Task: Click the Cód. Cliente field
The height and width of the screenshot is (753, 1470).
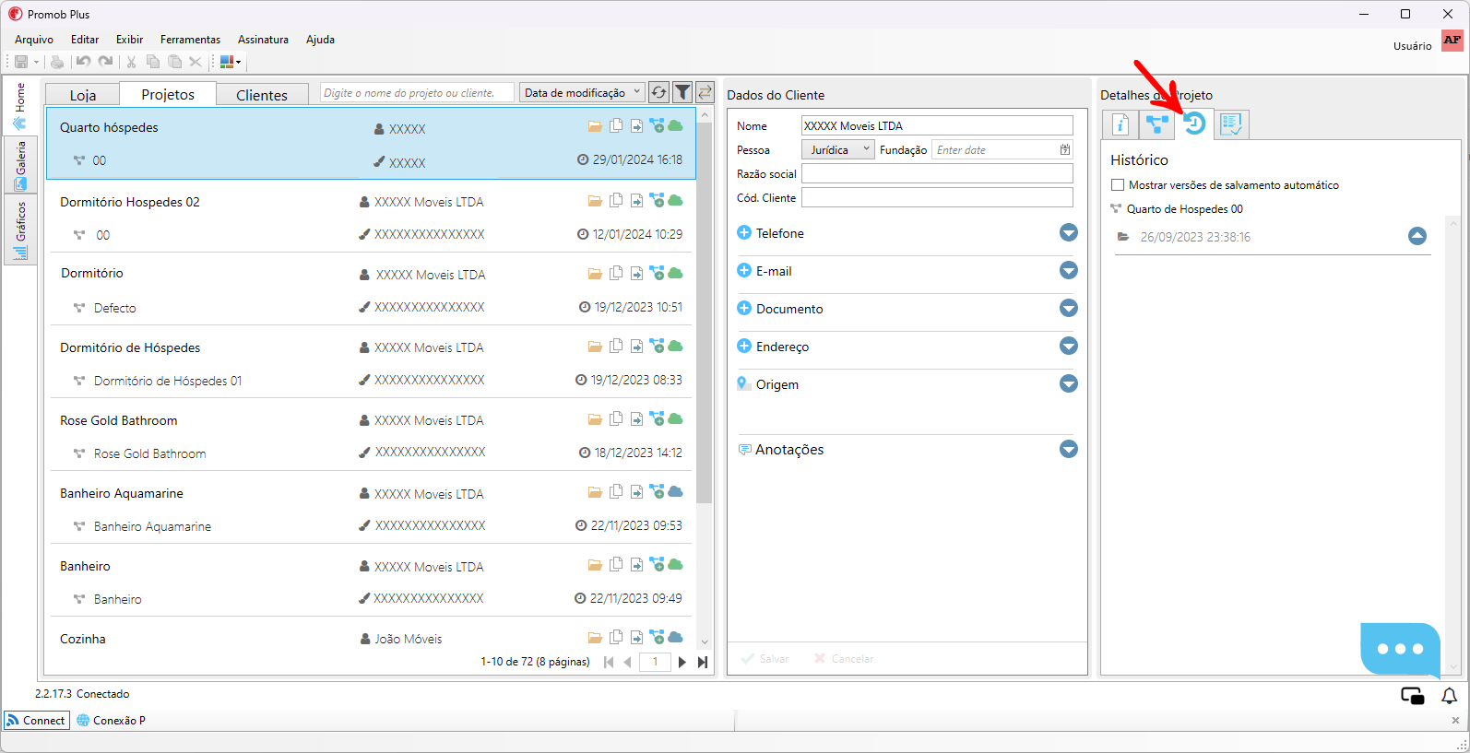Action: tap(937, 197)
